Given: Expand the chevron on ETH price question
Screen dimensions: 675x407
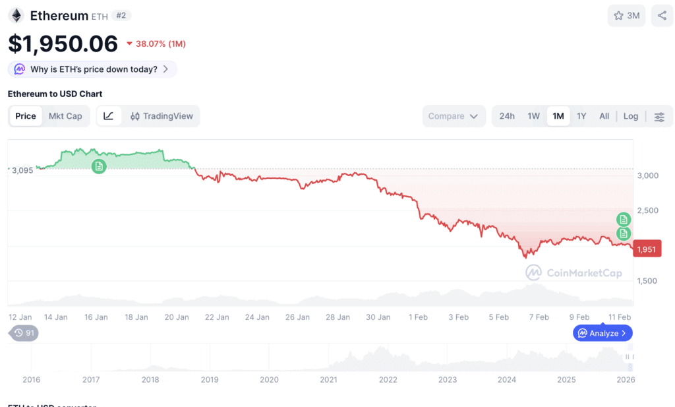Looking at the screenshot, I should pyautogui.click(x=165, y=69).
